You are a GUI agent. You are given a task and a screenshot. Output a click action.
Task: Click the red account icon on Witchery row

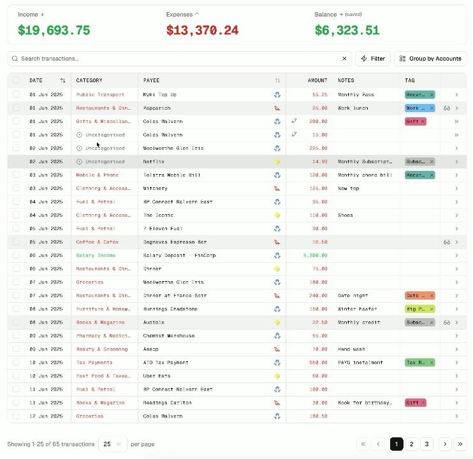coord(277,189)
